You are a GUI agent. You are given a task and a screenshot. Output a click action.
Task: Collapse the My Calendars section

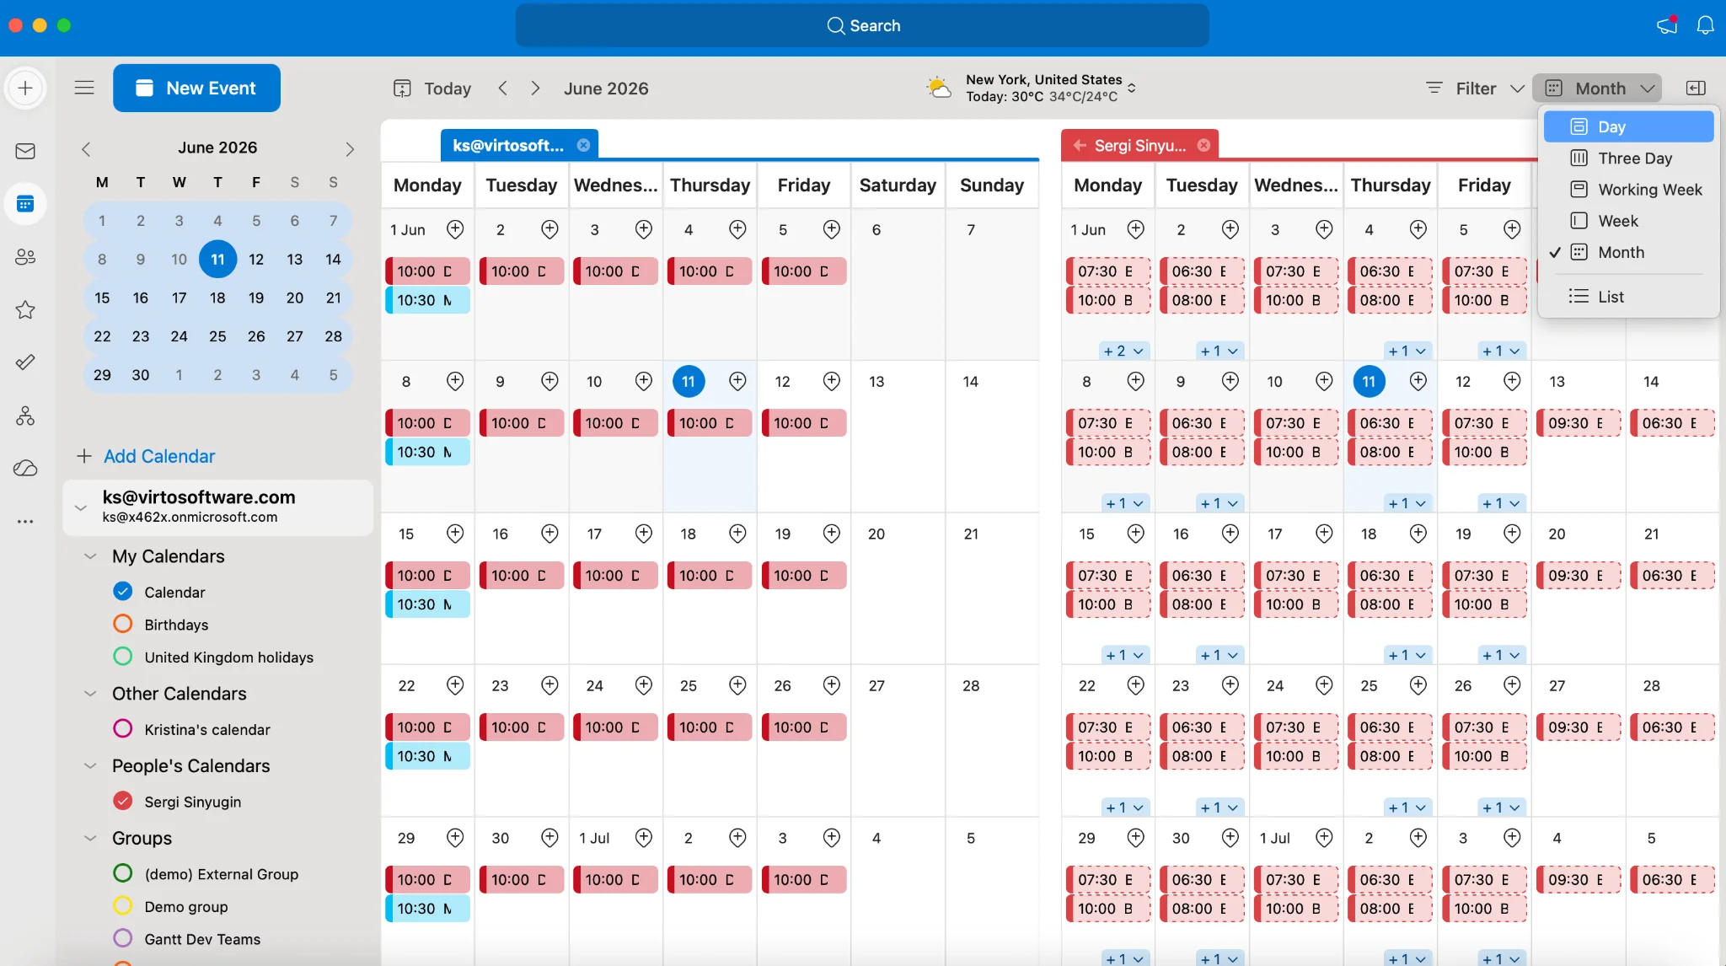click(x=90, y=556)
